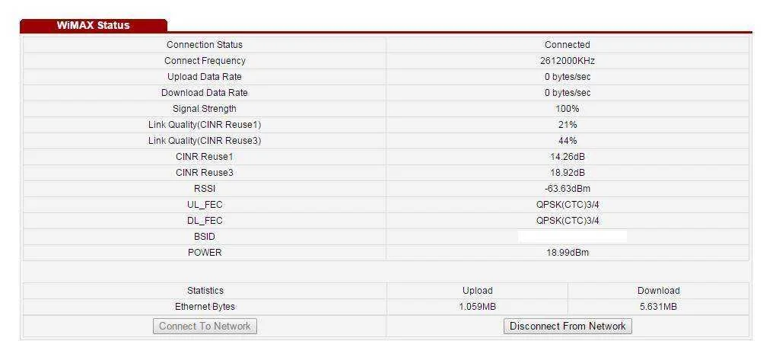Click the Disconnect From Network button
This screenshot has height=357, width=776.
[568, 327]
